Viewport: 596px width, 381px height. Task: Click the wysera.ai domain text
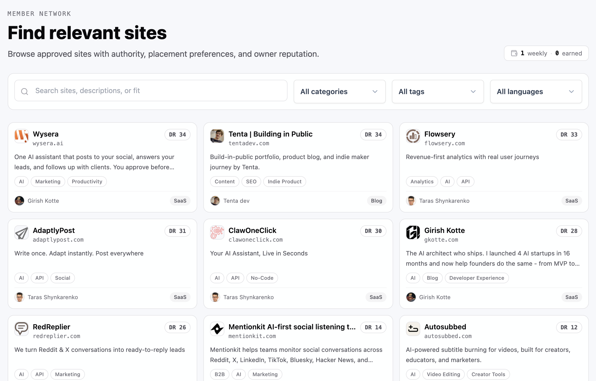48,143
